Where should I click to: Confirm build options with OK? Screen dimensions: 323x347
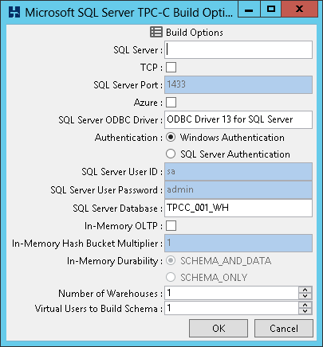[x=219, y=328]
